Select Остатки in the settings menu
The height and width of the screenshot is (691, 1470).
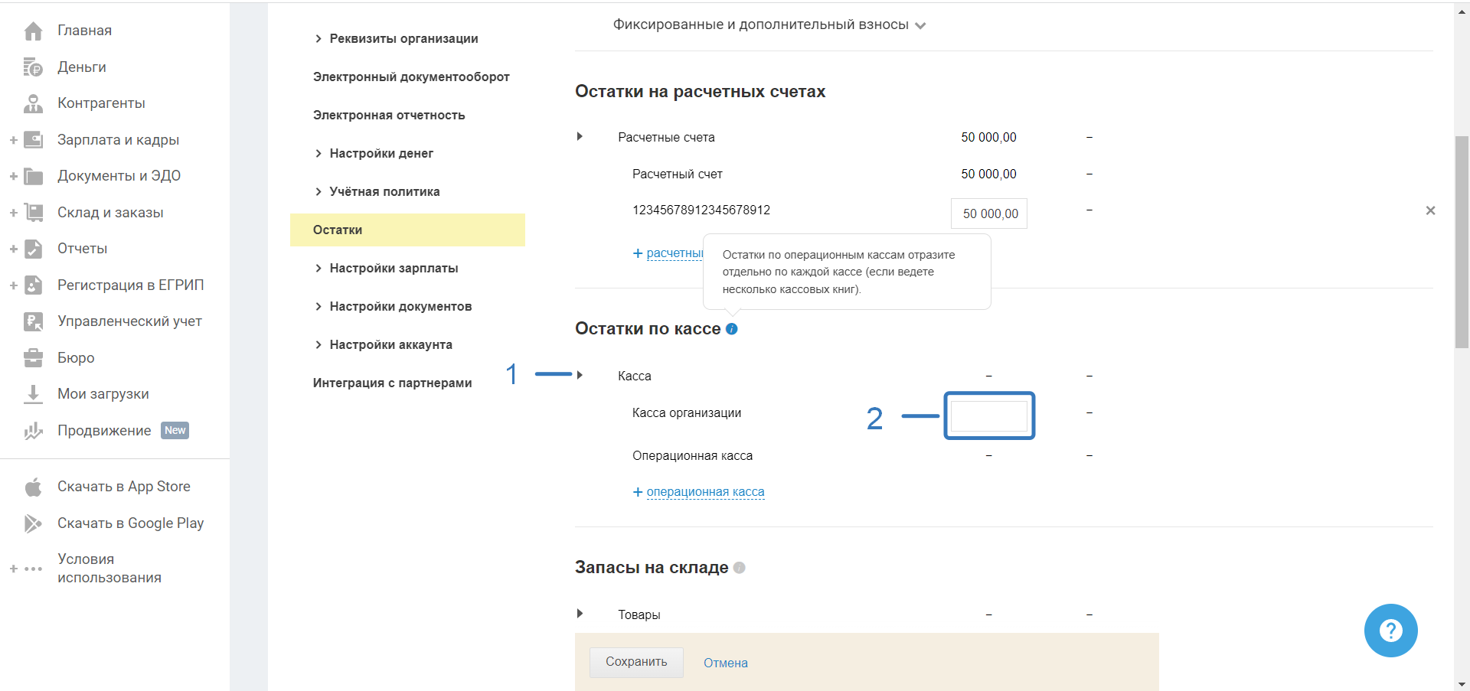tap(338, 230)
